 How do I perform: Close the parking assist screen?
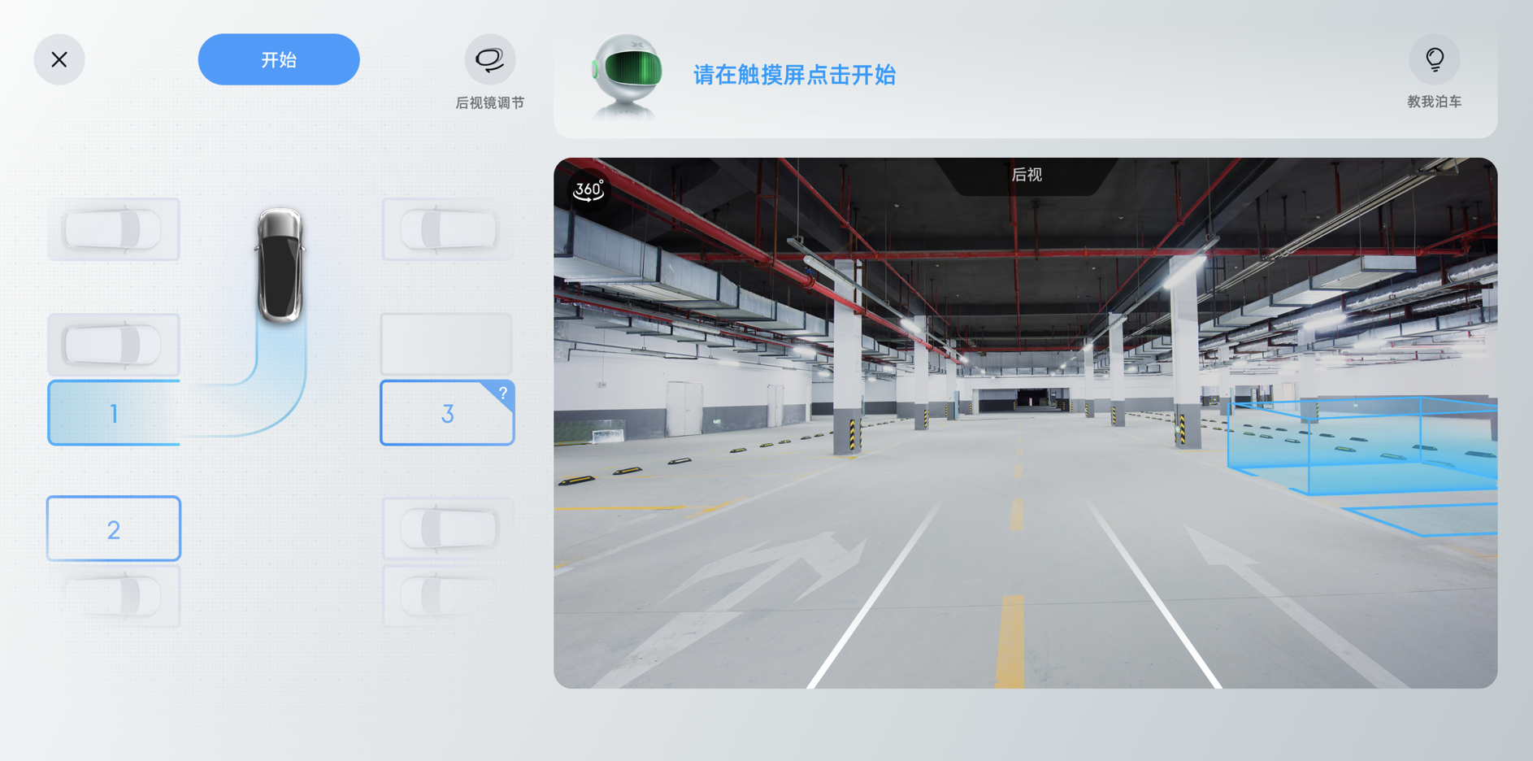click(59, 59)
